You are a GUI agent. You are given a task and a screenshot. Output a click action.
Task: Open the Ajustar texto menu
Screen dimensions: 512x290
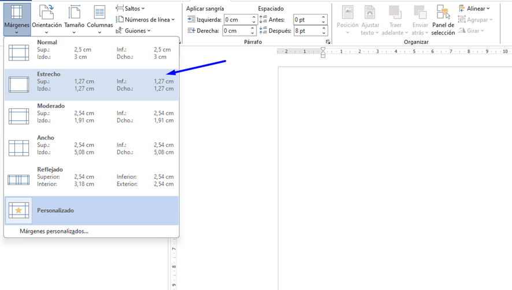click(x=370, y=20)
